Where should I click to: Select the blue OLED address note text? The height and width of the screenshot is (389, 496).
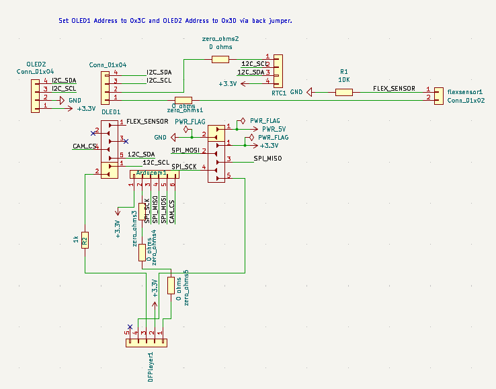point(175,21)
